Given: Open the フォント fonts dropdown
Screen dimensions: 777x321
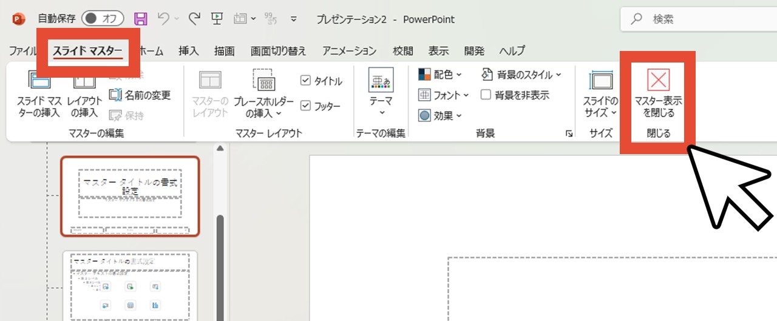Looking at the screenshot, I should [x=444, y=95].
